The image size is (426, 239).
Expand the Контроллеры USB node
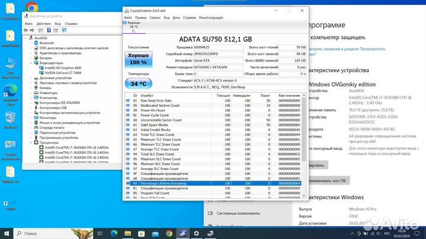pyautogui.click(x=31, y=107)
